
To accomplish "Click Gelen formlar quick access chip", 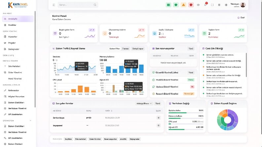I will pos(95,139).
